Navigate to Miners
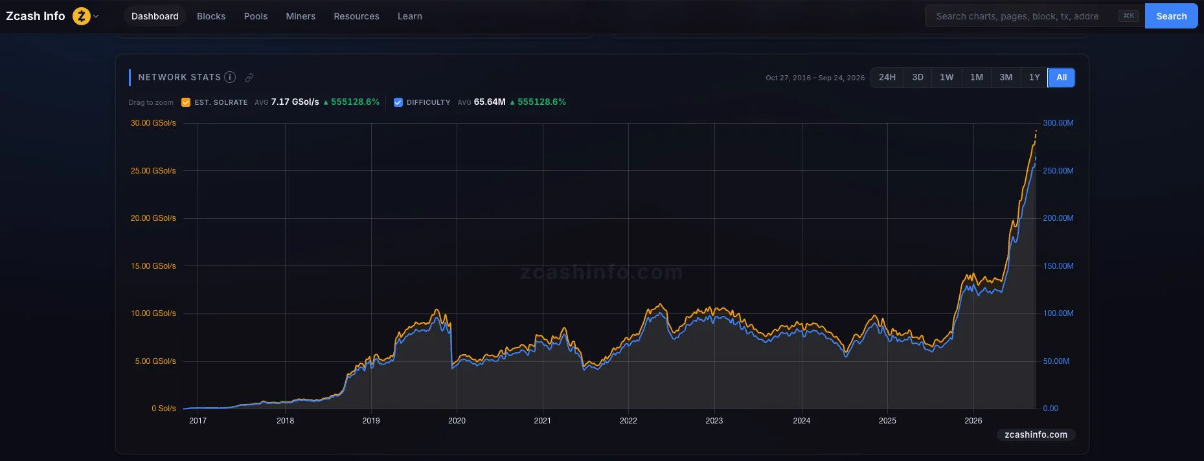The width and height of the screenshot is (1204, 461). click(x=301, y=16)
